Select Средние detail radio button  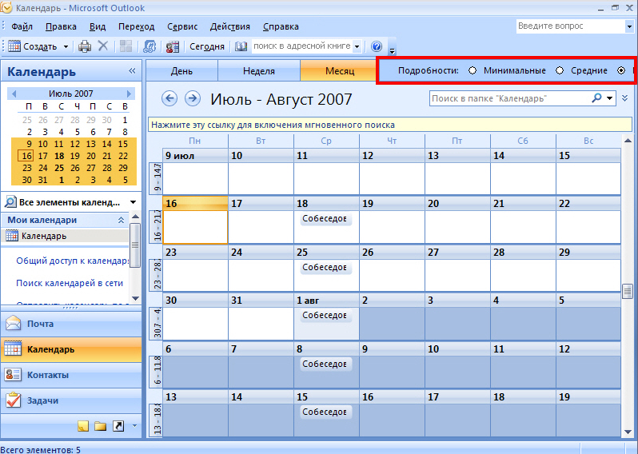click(560, 70)
